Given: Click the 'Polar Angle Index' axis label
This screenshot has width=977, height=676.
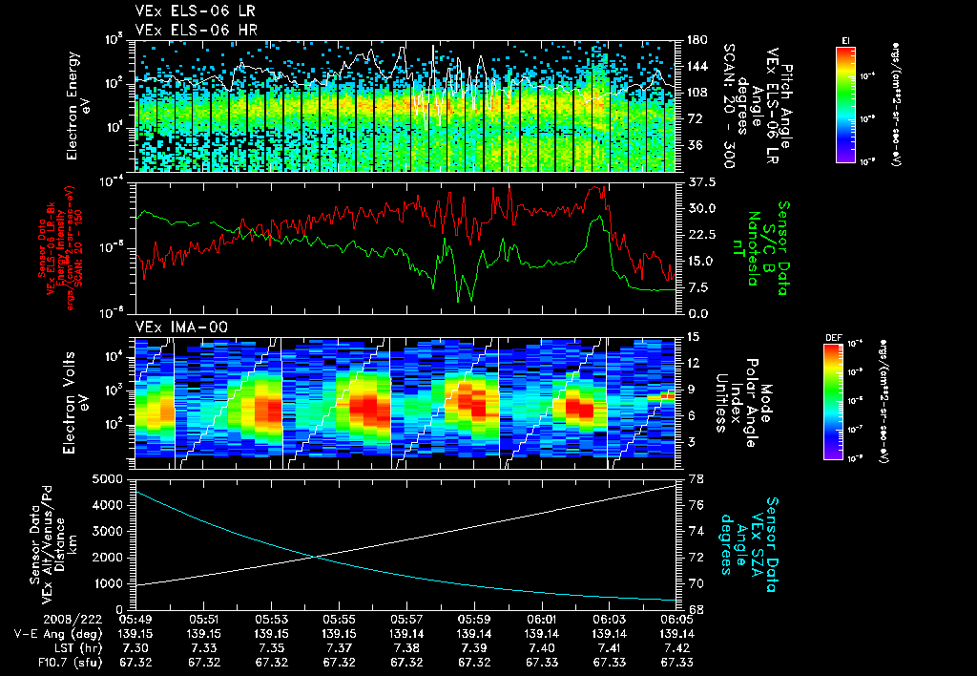Looking at the screenshot, I should tap(744, 402).
